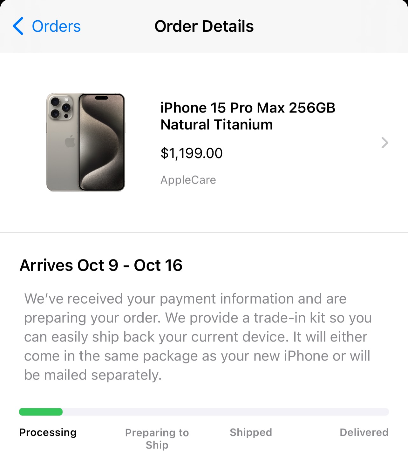Open the AppleCare label

[188, 180]
